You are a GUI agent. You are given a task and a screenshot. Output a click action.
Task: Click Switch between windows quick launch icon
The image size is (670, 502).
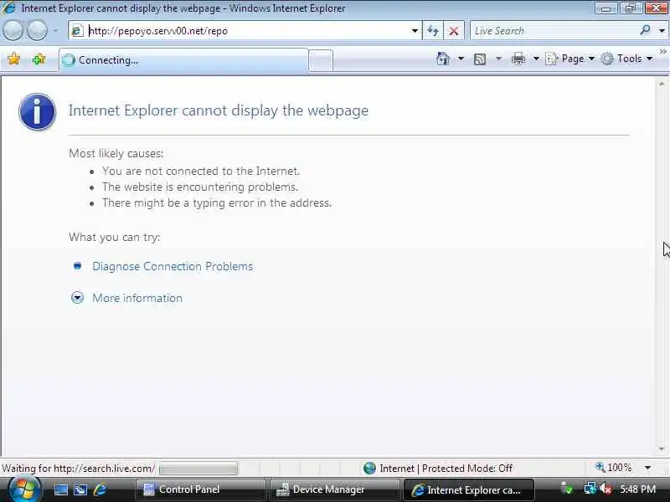point(80,489)
